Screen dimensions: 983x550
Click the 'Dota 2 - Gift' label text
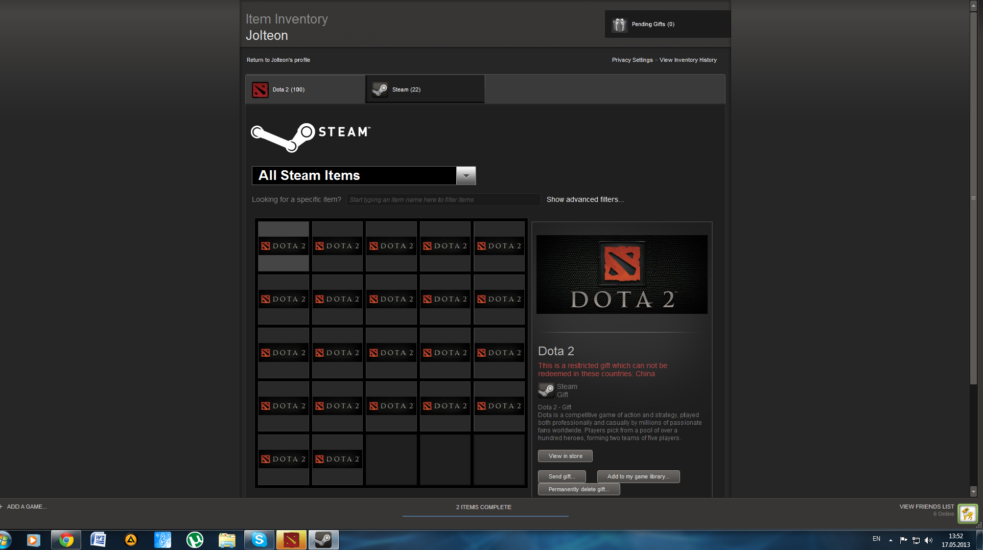[x=554, y=407]
